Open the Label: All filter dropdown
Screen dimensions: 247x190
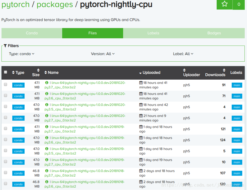click(x=183, y=54)
